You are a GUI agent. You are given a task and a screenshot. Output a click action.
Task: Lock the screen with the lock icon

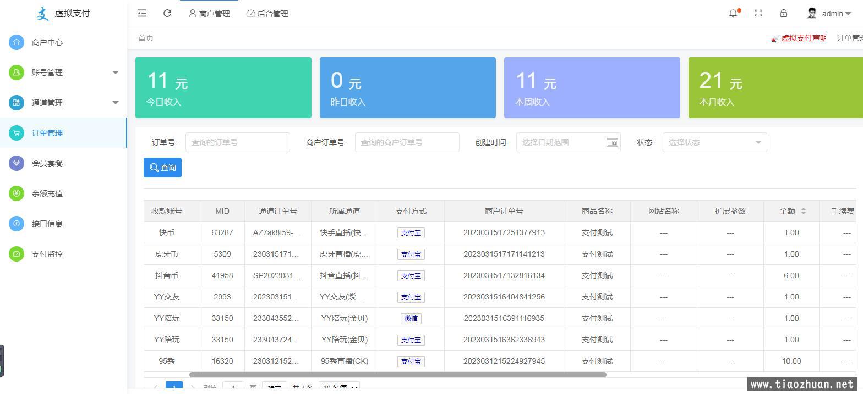click(x=784, y=13)
